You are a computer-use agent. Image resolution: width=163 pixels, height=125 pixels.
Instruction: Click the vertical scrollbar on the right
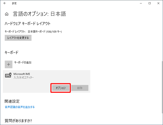(162, 87)
